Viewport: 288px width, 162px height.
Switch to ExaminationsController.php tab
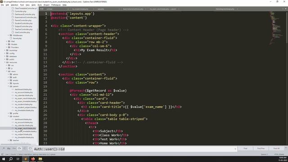point(133,9)
